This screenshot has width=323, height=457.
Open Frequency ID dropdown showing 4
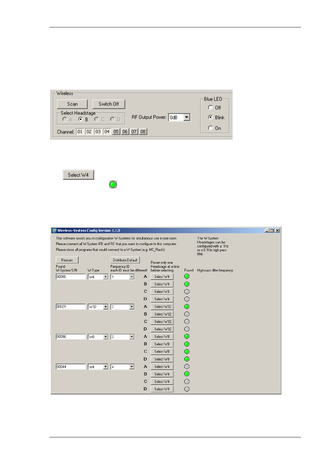coord(132,367)
